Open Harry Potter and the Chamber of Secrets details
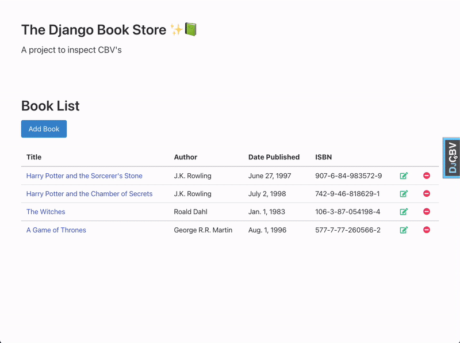This screenshot has width=460, height=343. [x=89, y=194]
